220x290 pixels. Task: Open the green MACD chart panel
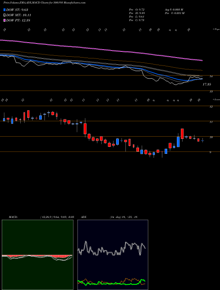37,255
